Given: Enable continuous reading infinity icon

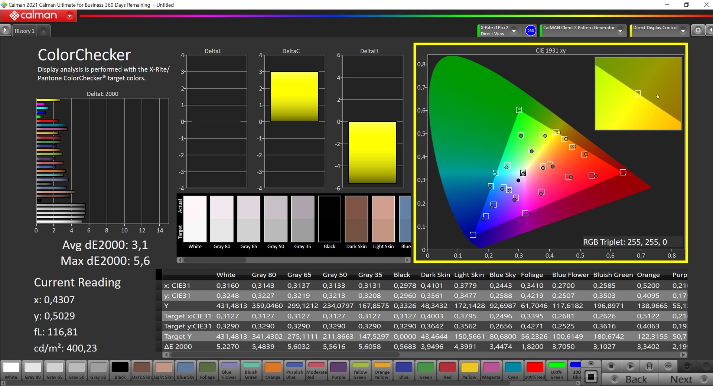Looking at the screenshot, I should (x=668, y=366).
